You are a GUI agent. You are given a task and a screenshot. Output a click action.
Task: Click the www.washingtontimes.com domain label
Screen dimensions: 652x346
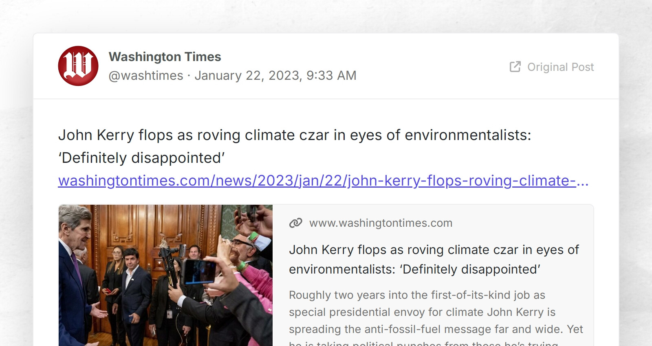coord(381,223)
